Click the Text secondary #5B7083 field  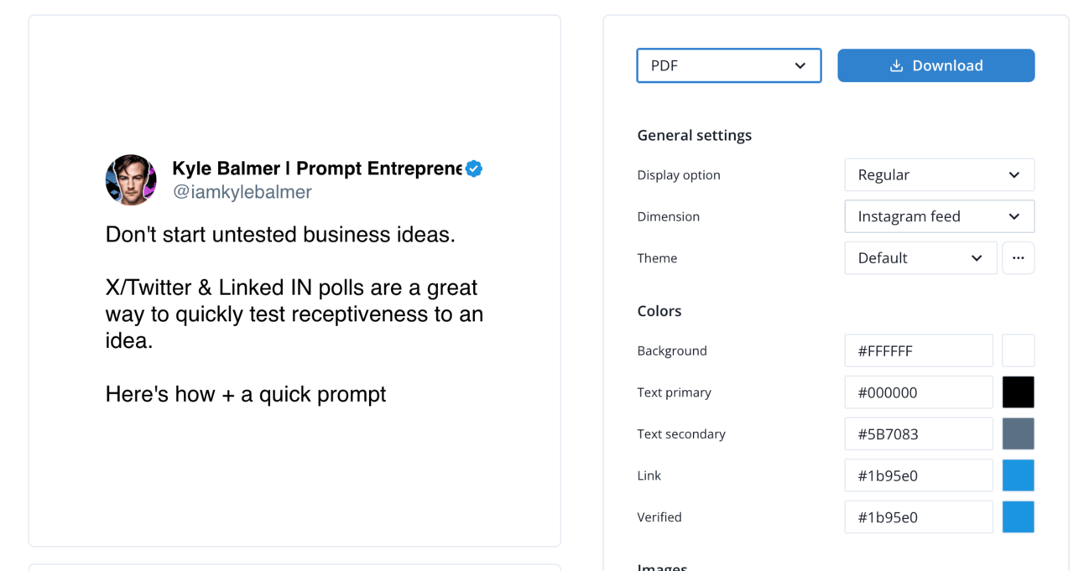918,433
